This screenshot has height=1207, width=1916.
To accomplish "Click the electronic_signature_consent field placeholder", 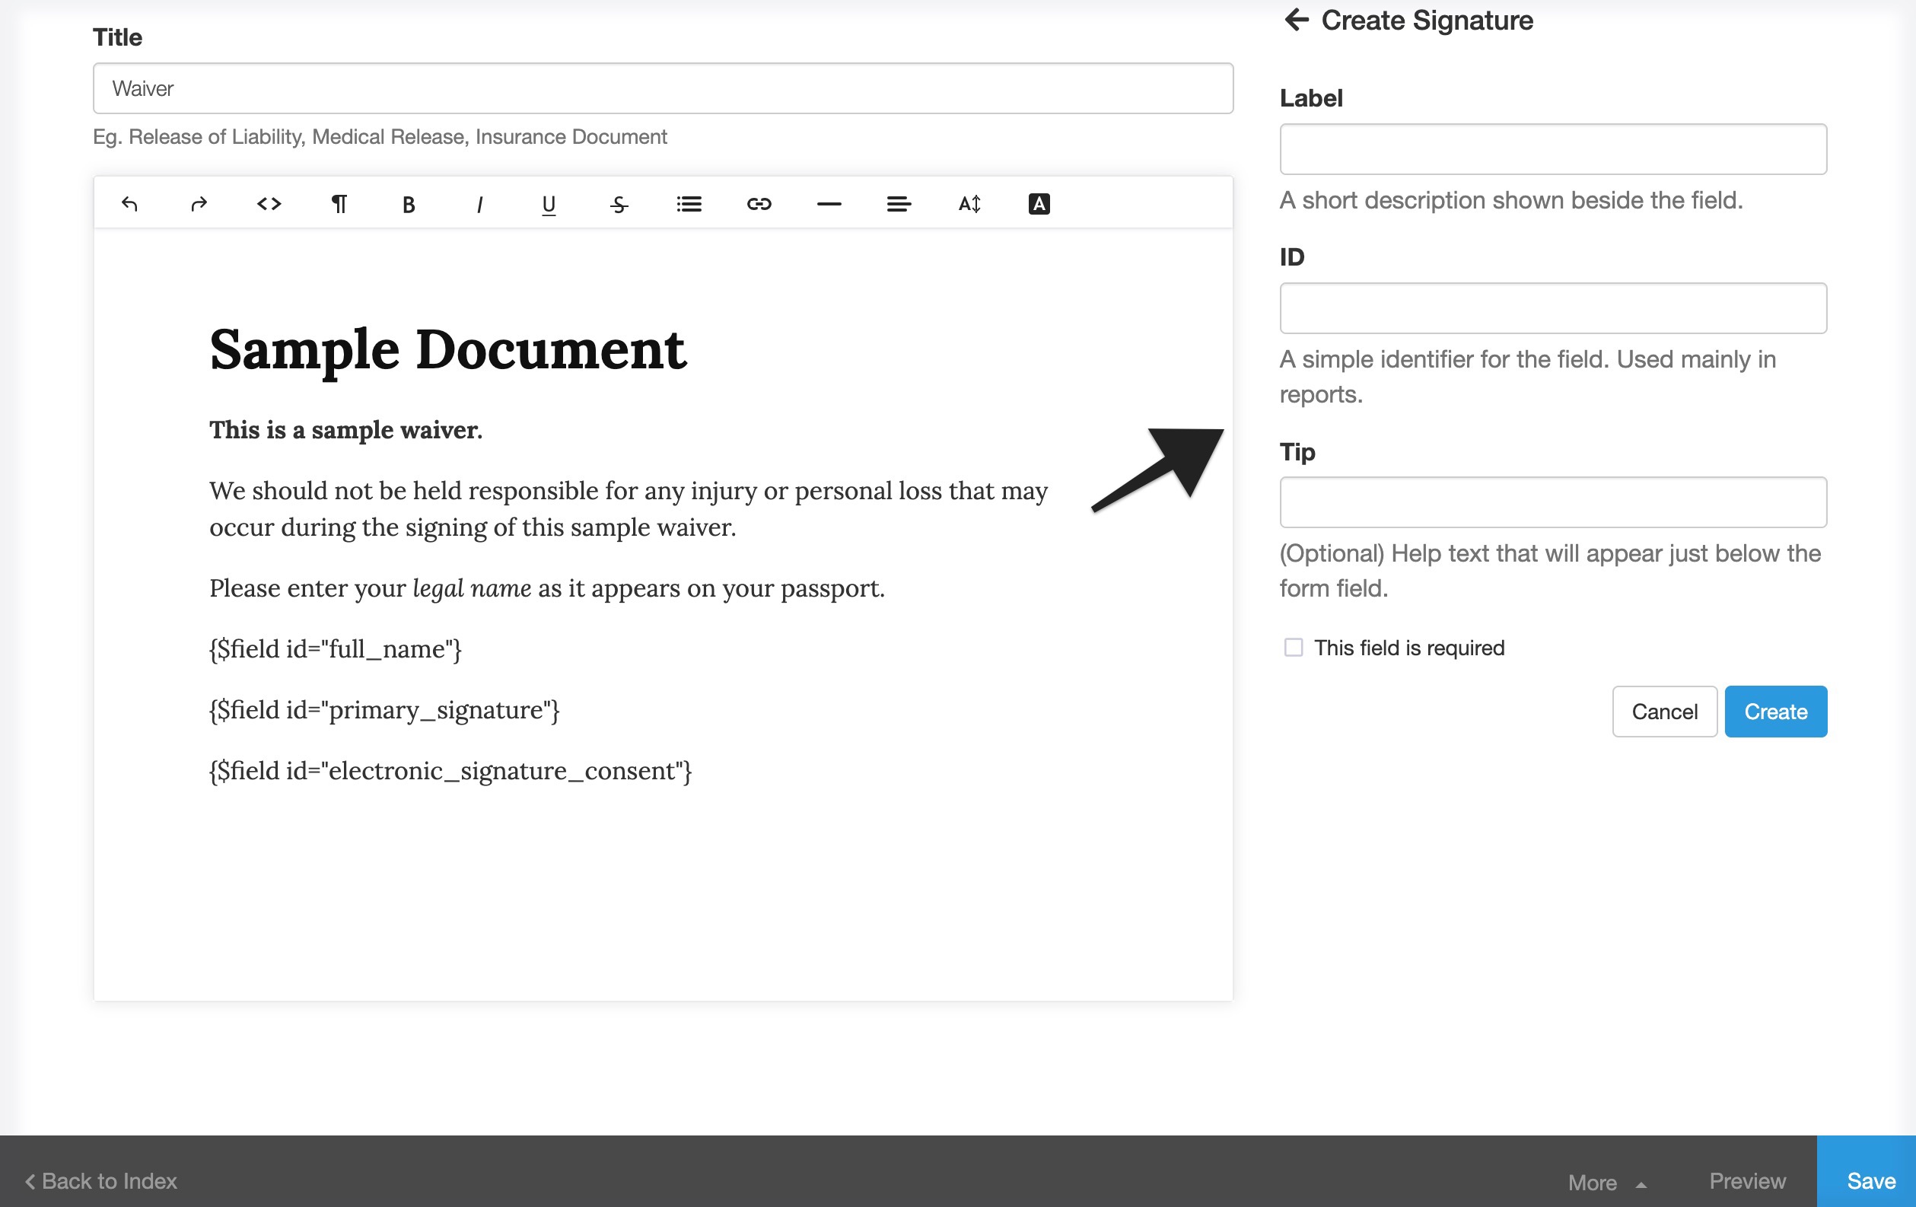I will (x=450, y=771).
